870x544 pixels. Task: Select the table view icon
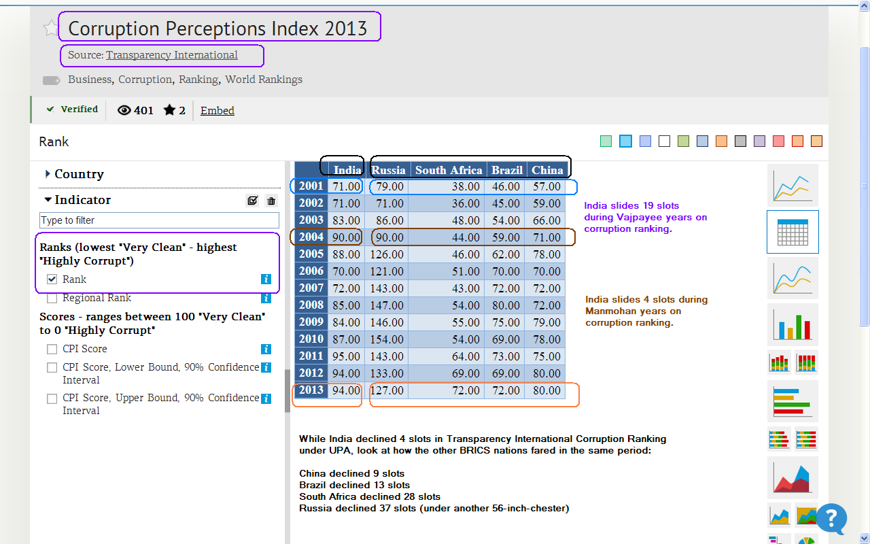click(x=793, y=232)
